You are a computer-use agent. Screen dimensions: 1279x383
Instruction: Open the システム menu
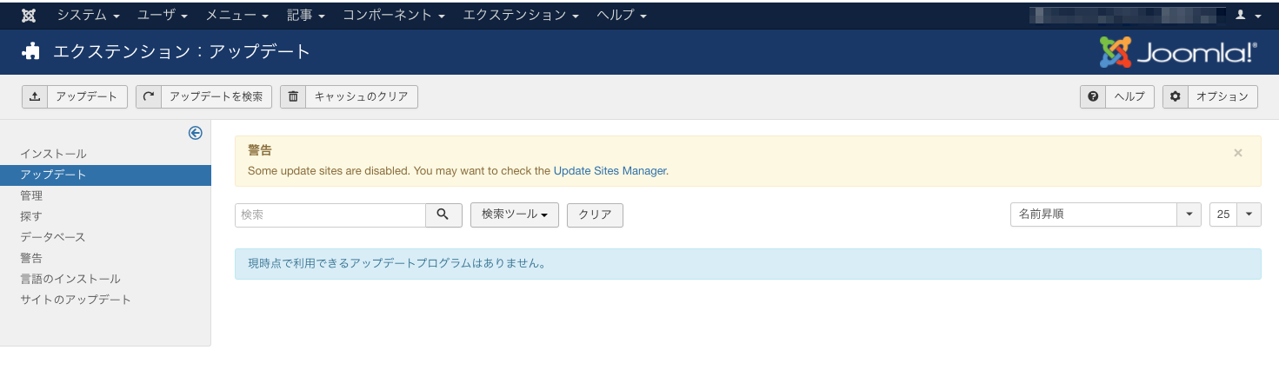tap(88, 16)
